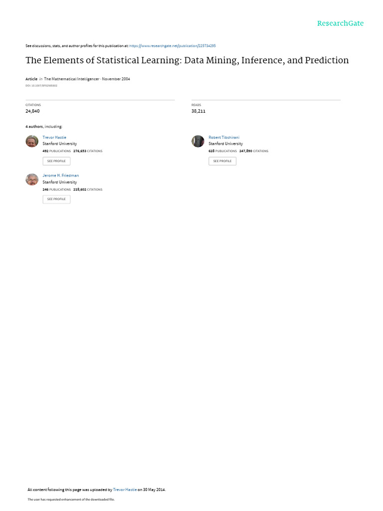This screenshot has height=511, width=383.
Task: Click Jerome Friedman's 246 publications figure
Action: pyautogui.click(x=45, y=189)
